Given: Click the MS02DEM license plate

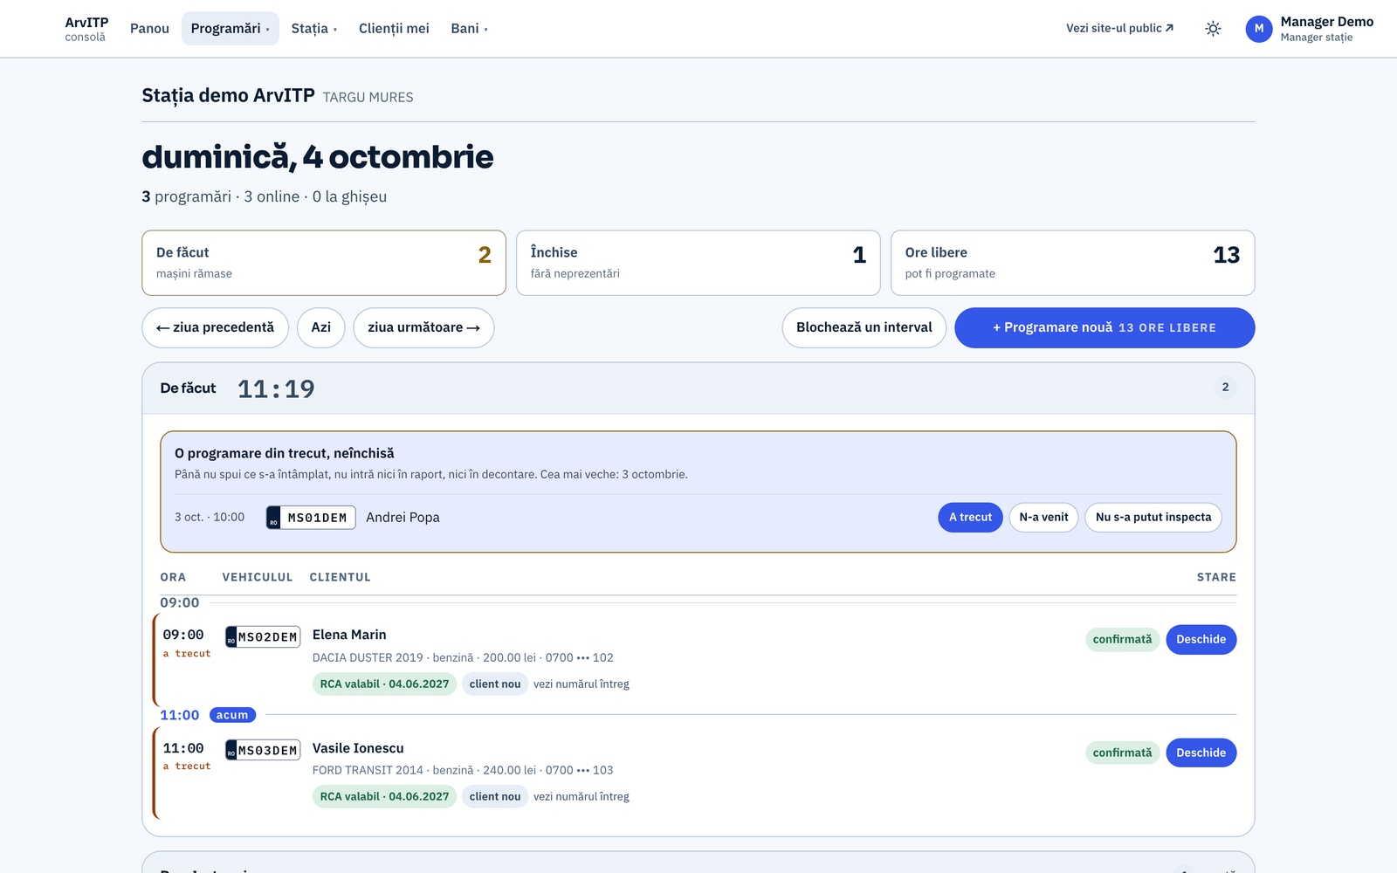Looking at the screenshot, I should click(263, 637).
